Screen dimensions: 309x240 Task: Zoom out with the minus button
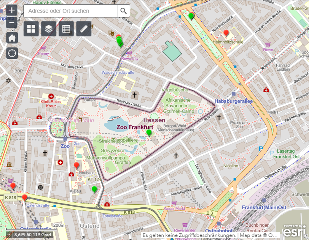12,24
